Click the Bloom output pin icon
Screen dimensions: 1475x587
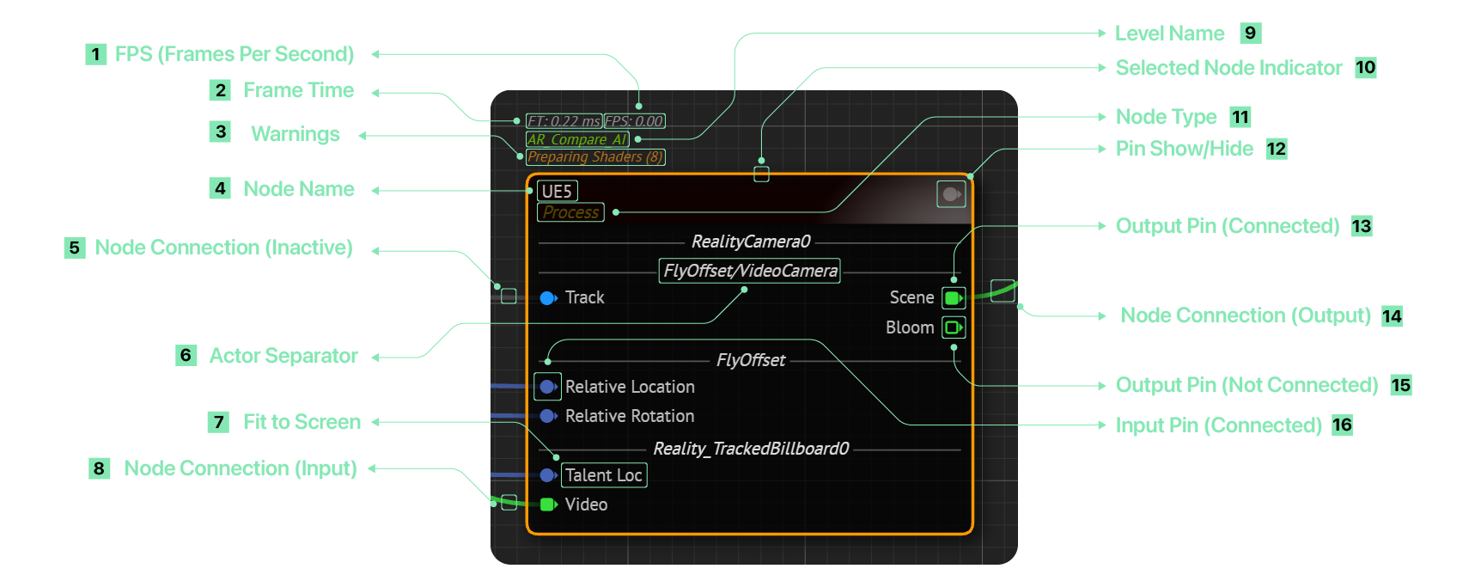click(954, 327)
